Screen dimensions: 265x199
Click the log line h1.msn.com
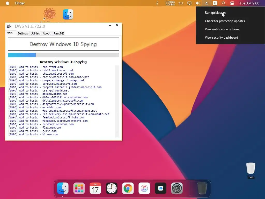click(33, 134)
